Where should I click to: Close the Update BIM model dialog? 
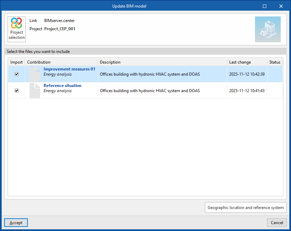(x=281, y=6)
